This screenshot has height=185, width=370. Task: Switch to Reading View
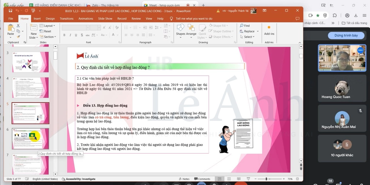tap(238, 179)
